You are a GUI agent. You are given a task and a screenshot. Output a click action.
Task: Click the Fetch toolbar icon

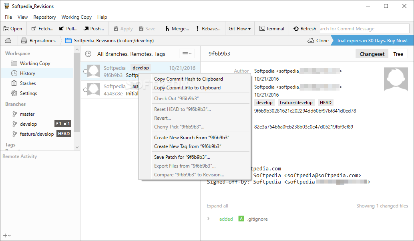(x=34, y=29)
